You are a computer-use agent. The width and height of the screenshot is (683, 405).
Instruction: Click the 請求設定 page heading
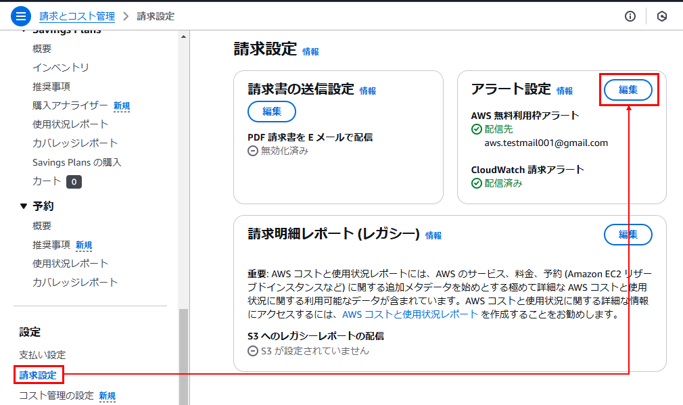(x=265, y=49)
